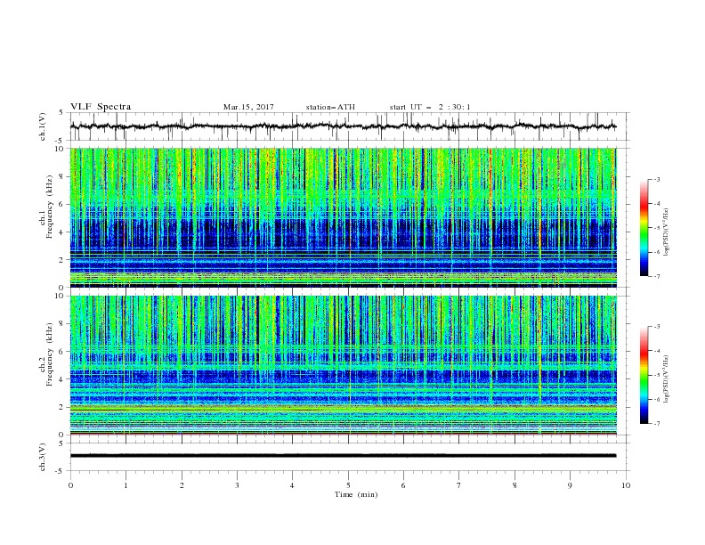Click the upper ch.1 PSD colorbar
The height and width of the screenshot is (545, 705).
pyautogui.click(x=644, y=228)
